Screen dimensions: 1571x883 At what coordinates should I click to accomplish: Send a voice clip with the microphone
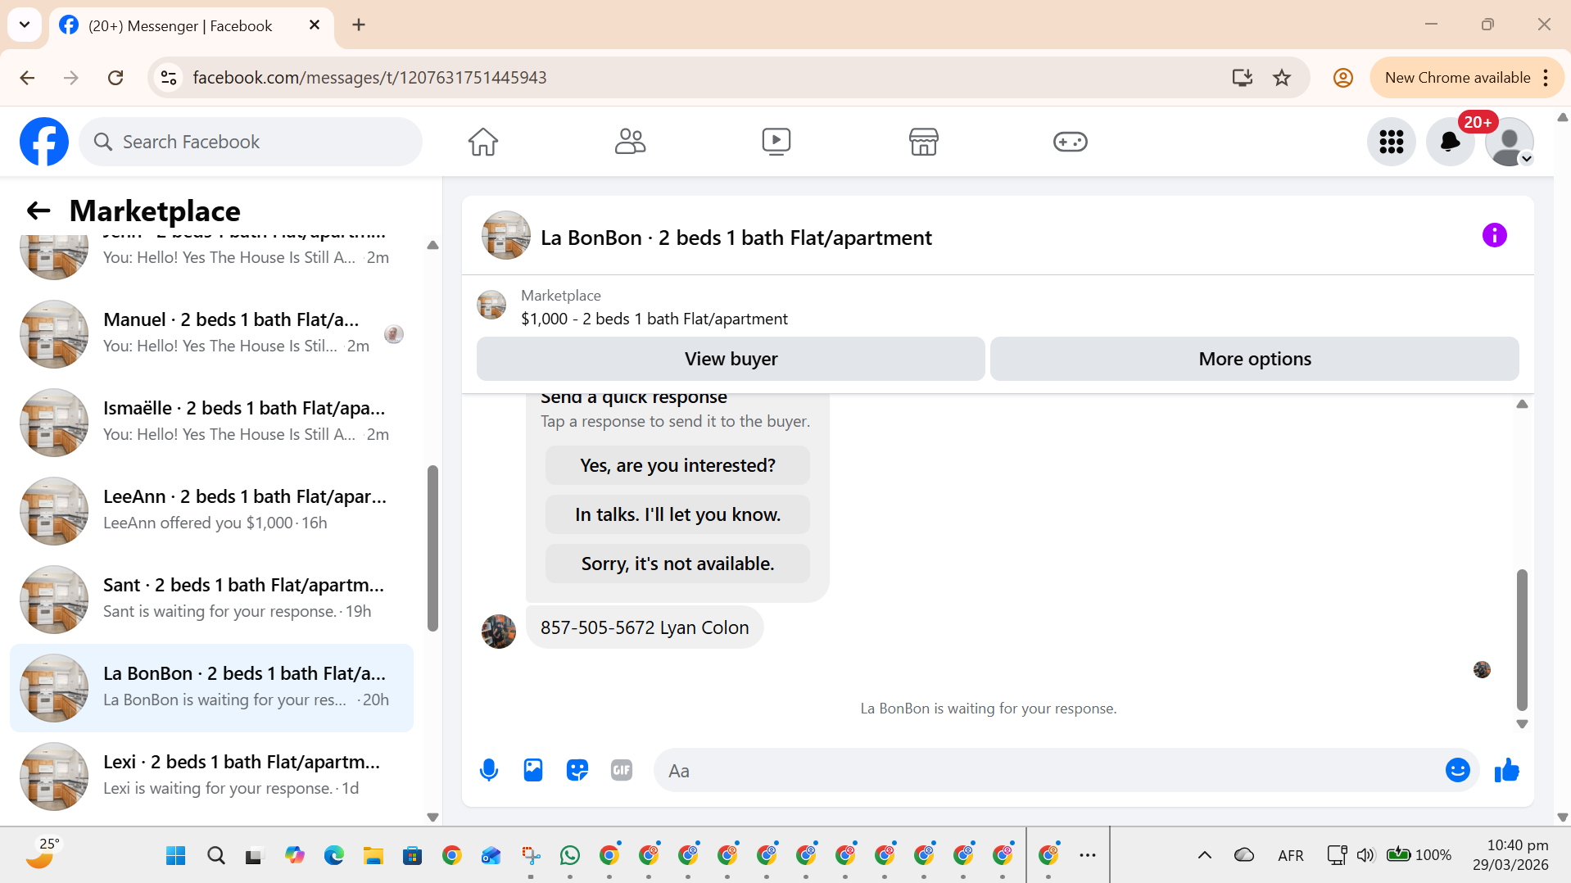(x=489, y=770)
